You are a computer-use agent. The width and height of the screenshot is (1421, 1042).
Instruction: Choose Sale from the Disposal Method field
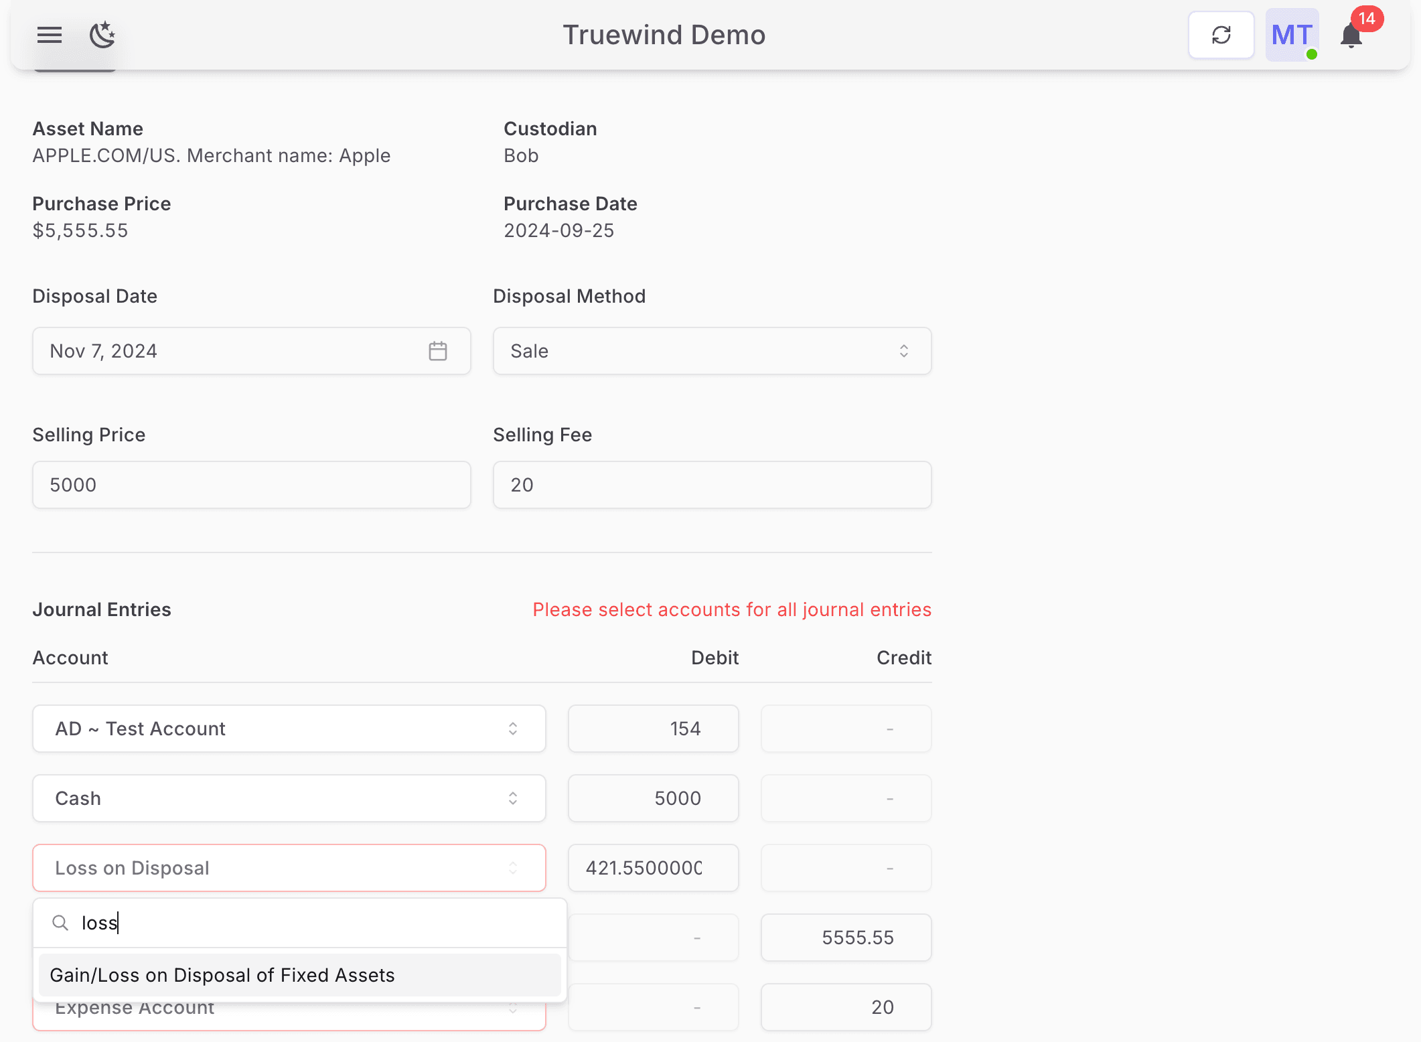(x=712, y=350)
